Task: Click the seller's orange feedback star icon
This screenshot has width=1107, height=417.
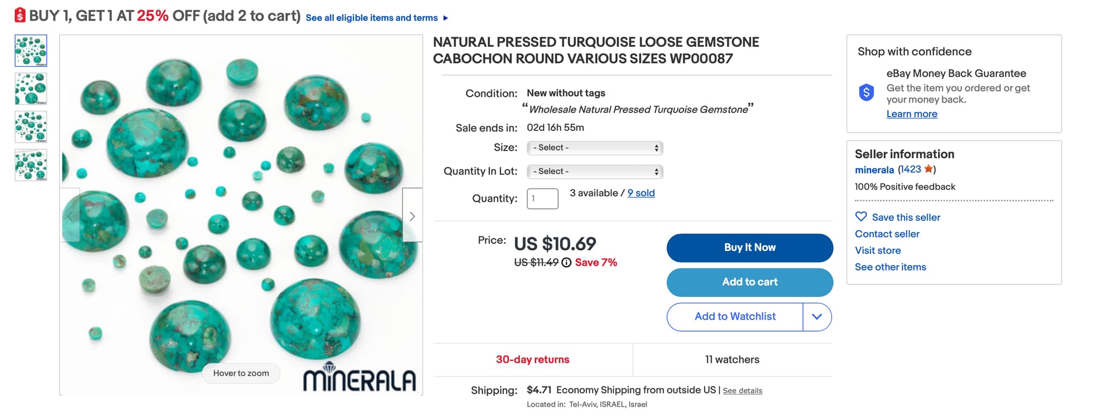Action: pyautogui.click(x=928, y=169)
